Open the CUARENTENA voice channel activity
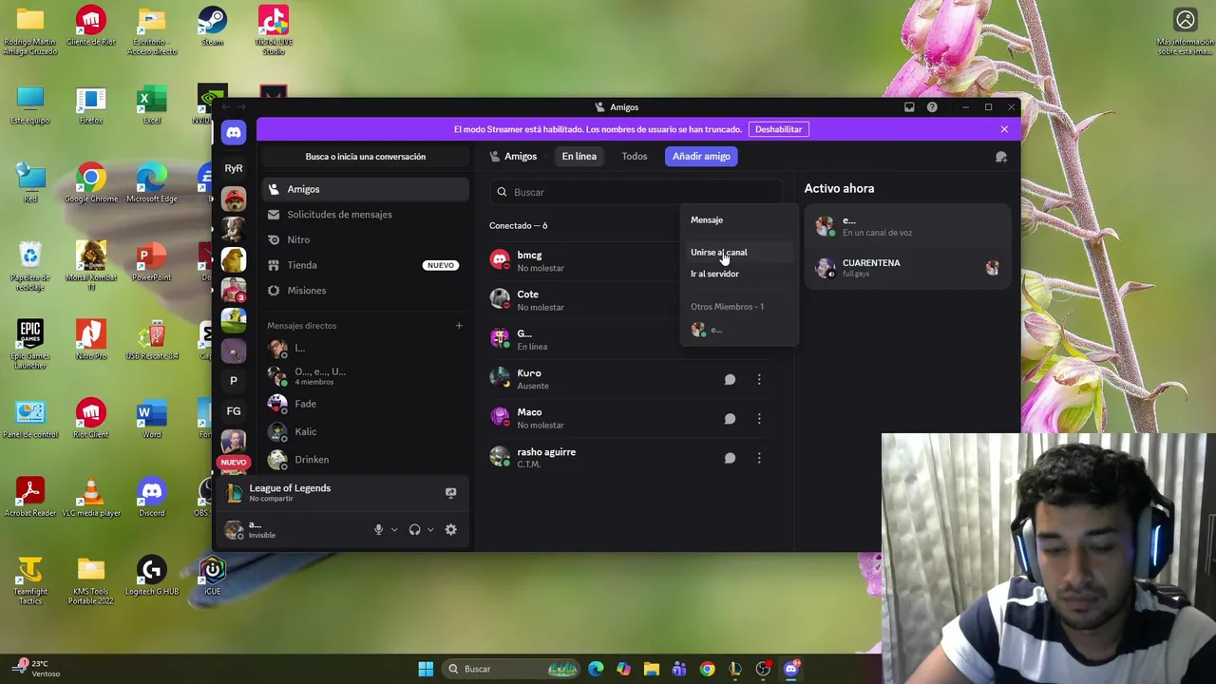The height and width of the screenshot is (684, 1216). (x=908, y=268)
